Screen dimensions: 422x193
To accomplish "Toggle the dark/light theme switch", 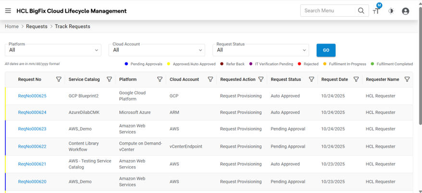I will tap(391, 11).
